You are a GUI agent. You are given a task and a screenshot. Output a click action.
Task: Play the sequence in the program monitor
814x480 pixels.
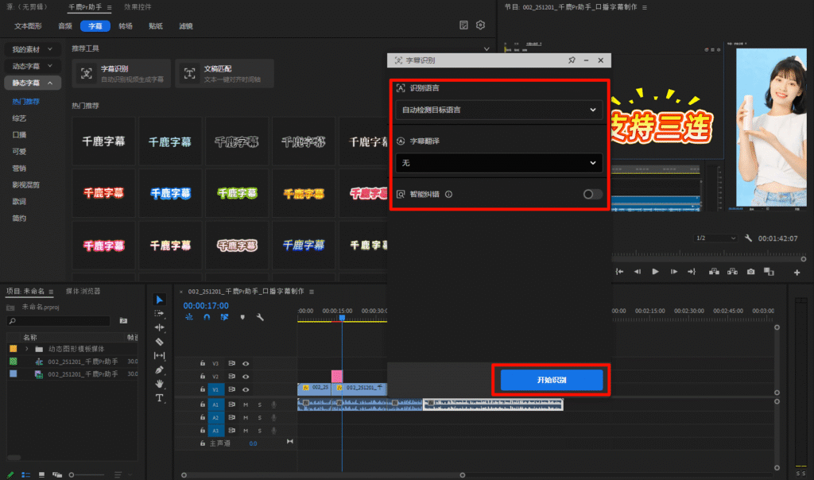pos(656,272)
